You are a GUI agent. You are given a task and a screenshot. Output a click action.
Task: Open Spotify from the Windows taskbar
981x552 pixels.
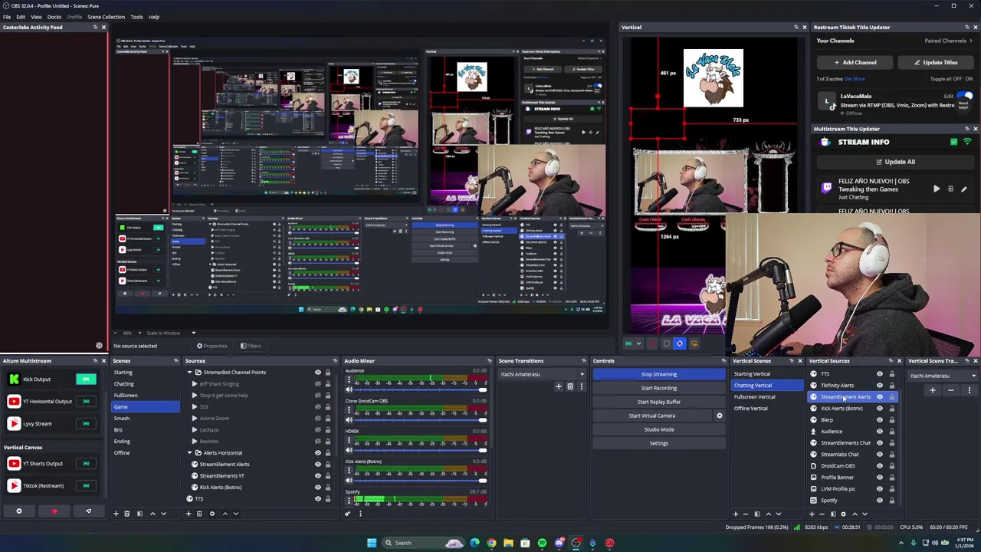542,543
